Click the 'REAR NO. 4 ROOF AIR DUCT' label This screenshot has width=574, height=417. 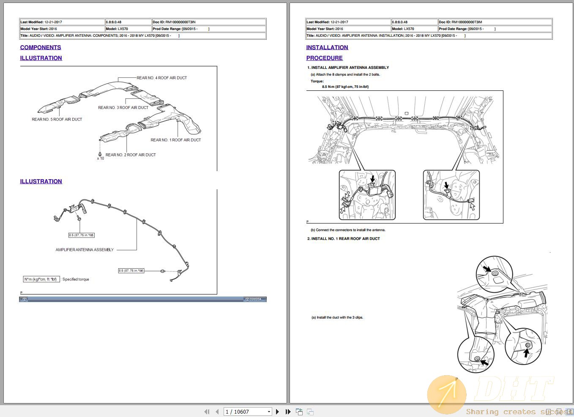(161, 78)
